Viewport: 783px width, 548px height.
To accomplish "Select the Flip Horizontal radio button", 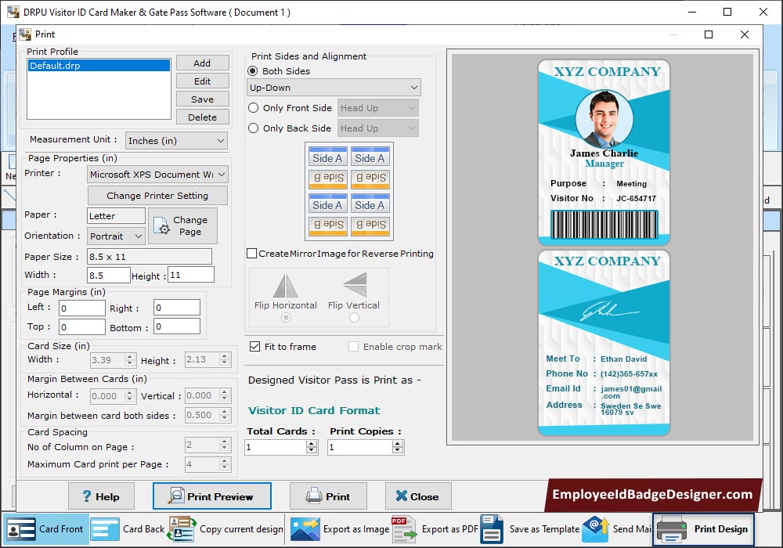I will coord(286,317).
